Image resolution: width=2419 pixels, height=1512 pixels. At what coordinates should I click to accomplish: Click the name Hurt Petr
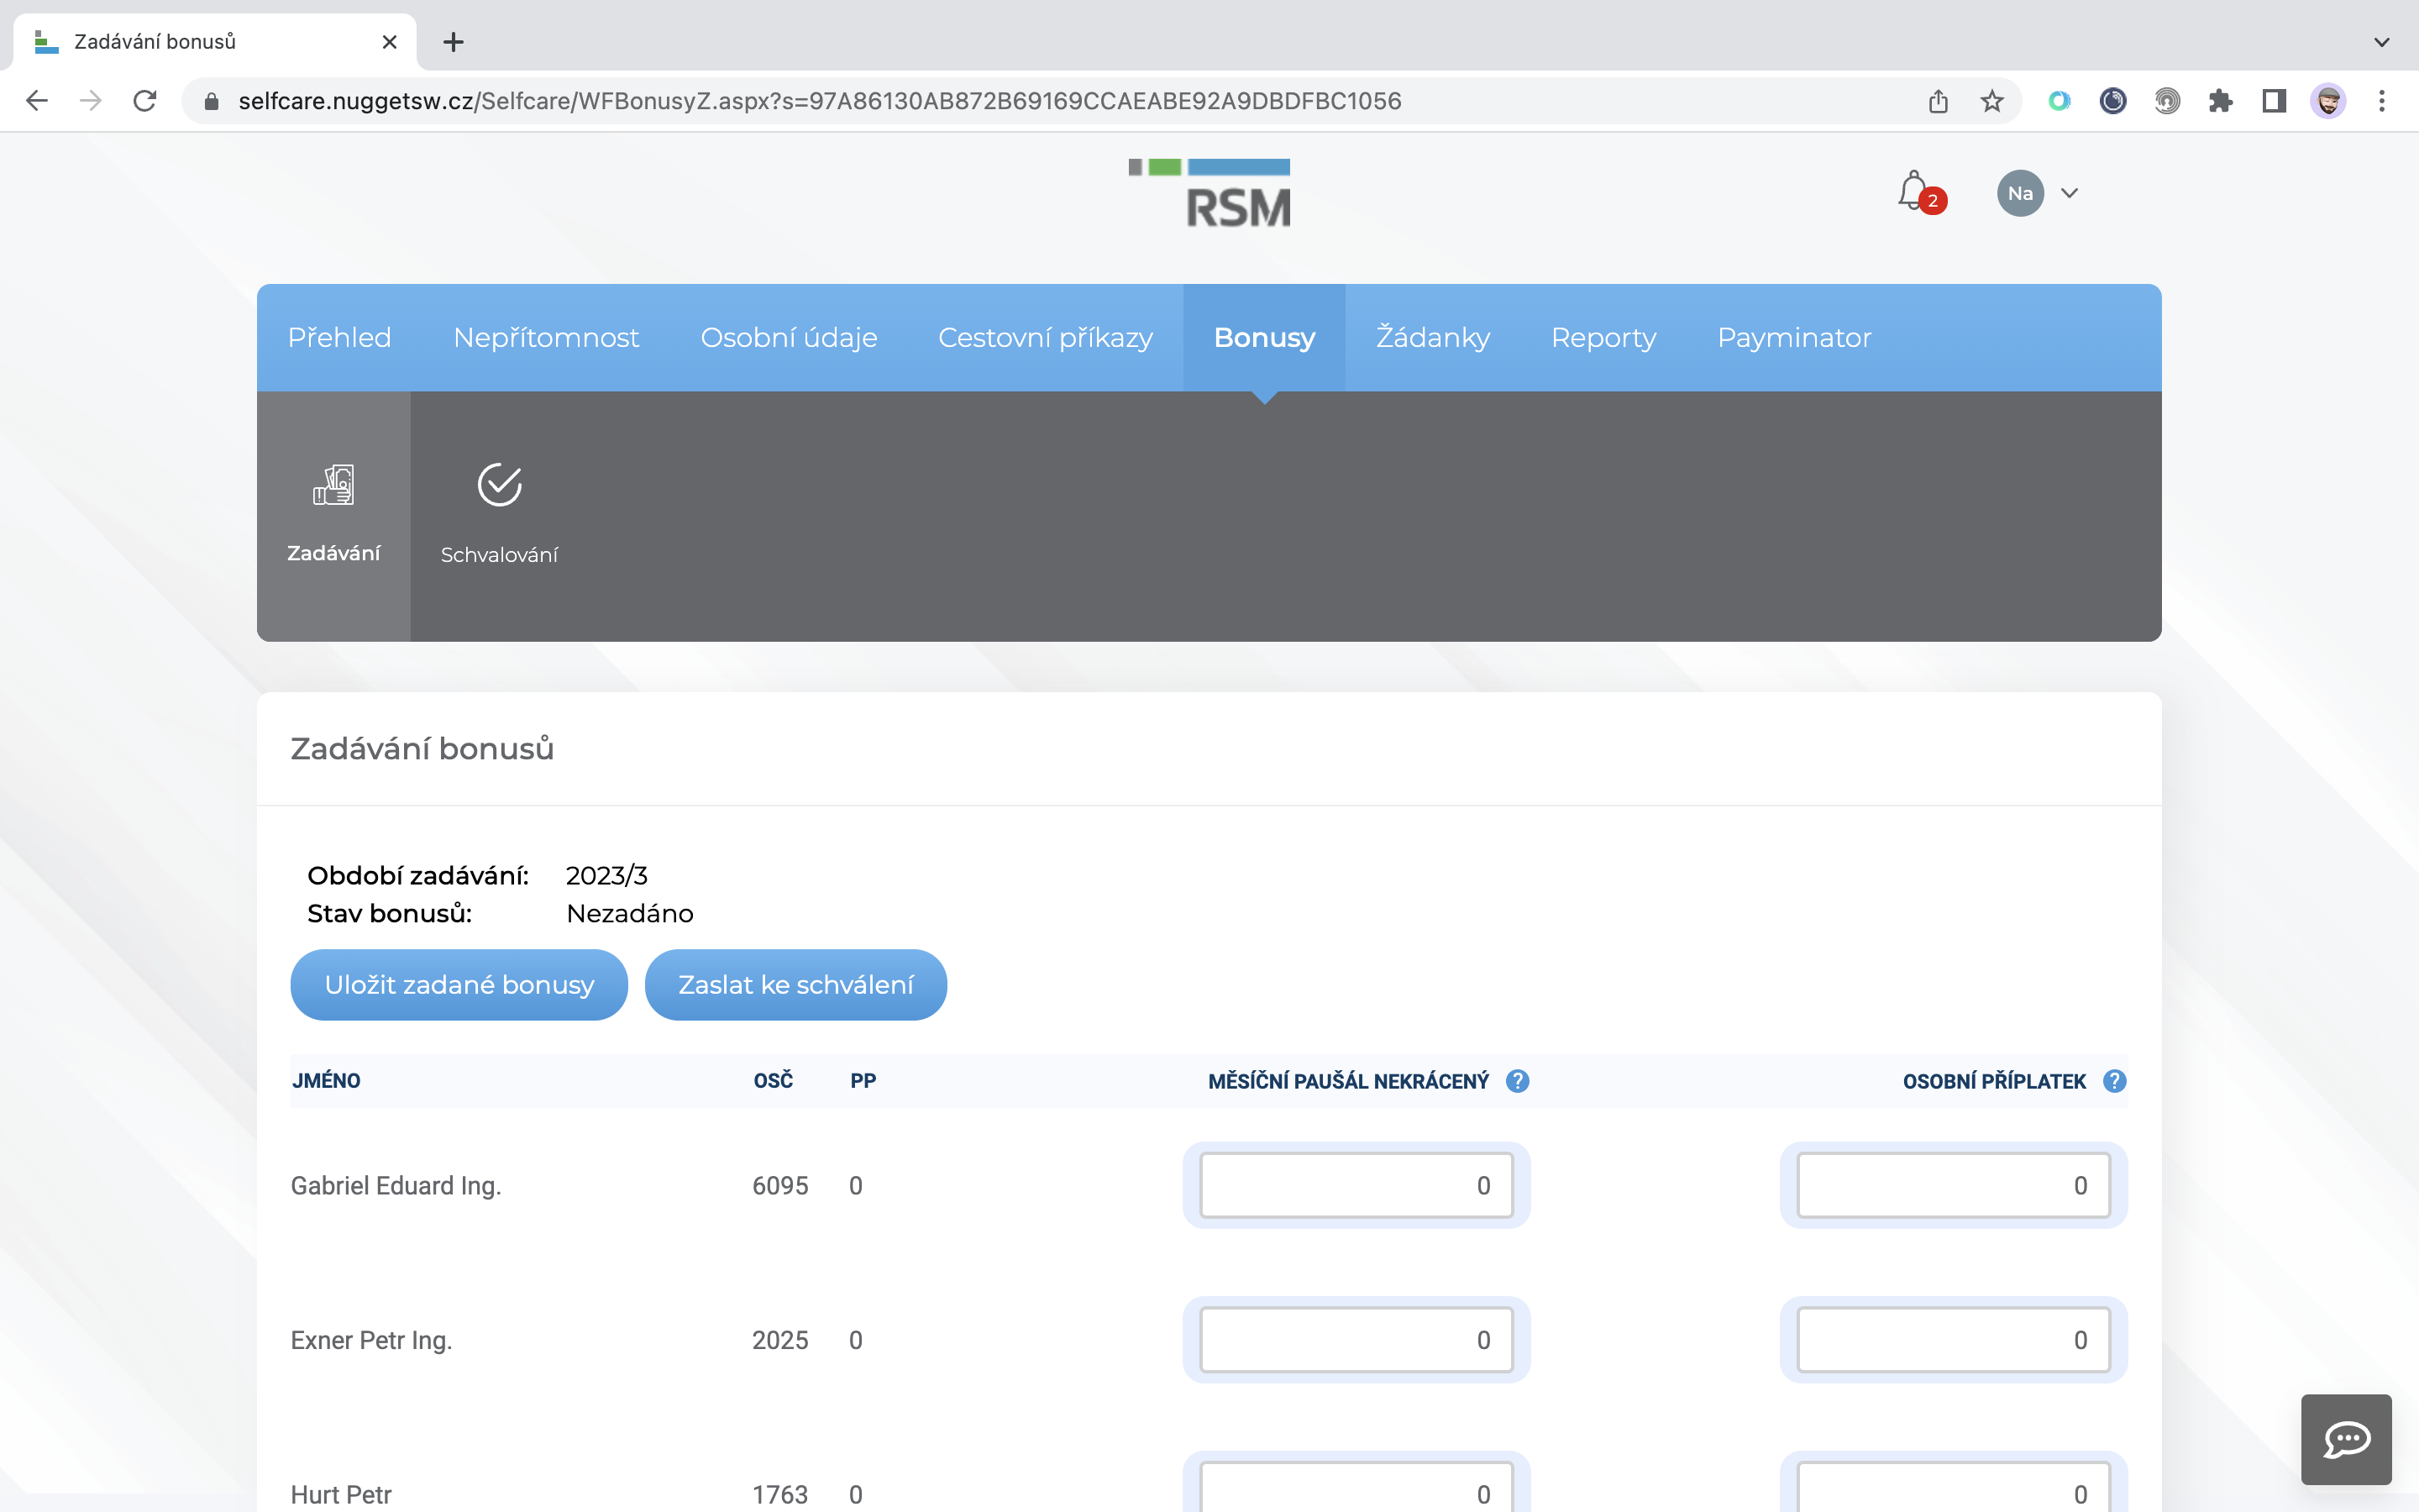click(x=341, y=1495)
